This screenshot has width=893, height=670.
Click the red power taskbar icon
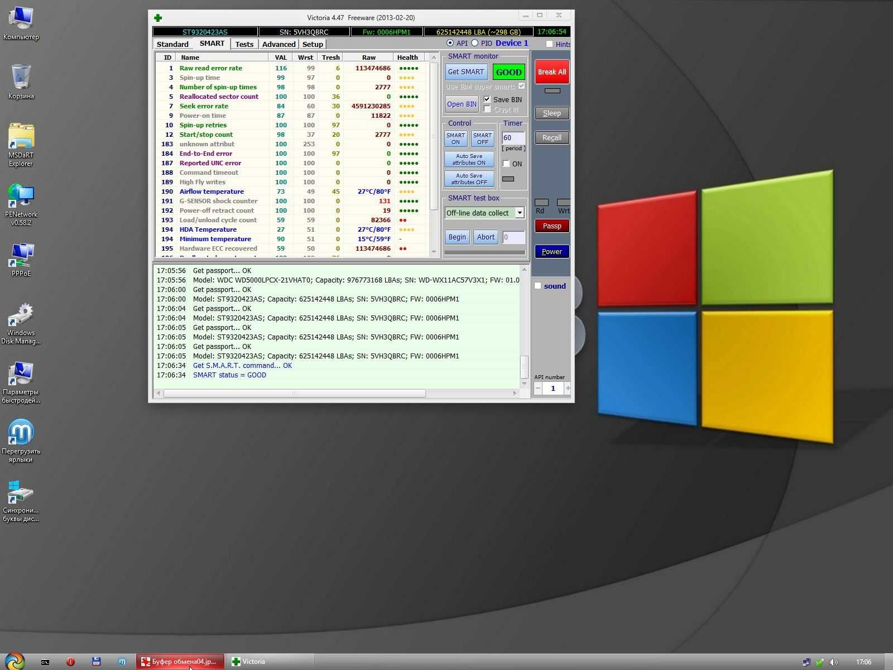coord(70,662)
